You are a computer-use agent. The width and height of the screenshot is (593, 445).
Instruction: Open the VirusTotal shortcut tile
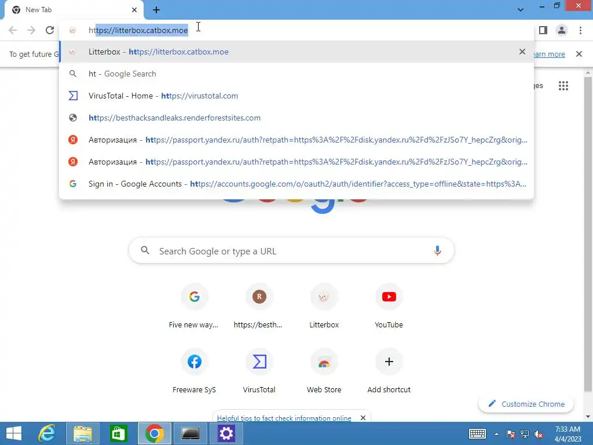pyautogui.click(x=259, y=371)
